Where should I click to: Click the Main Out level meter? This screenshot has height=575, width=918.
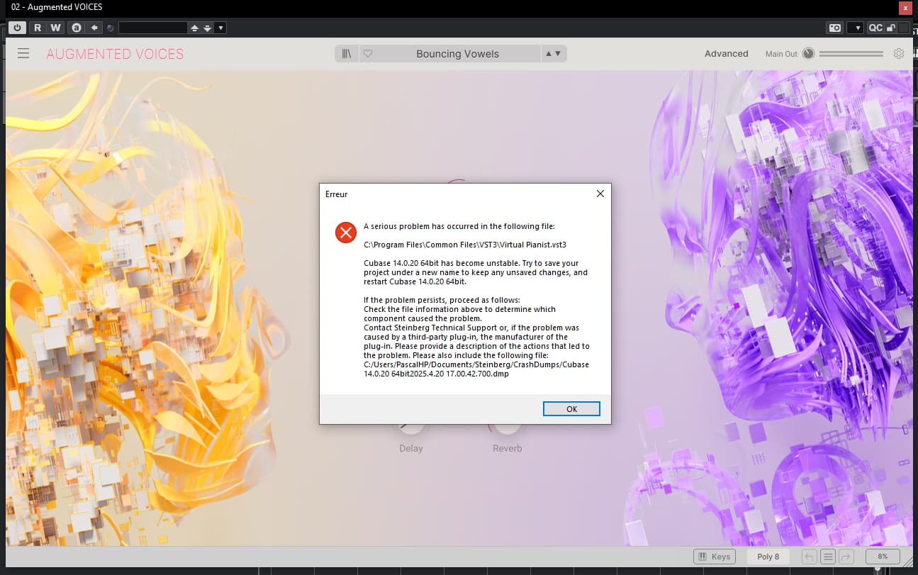click(x=851, y=54)
